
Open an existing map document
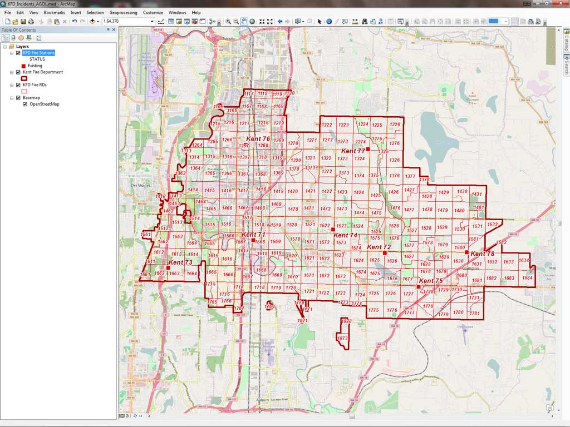pos(15,22)
